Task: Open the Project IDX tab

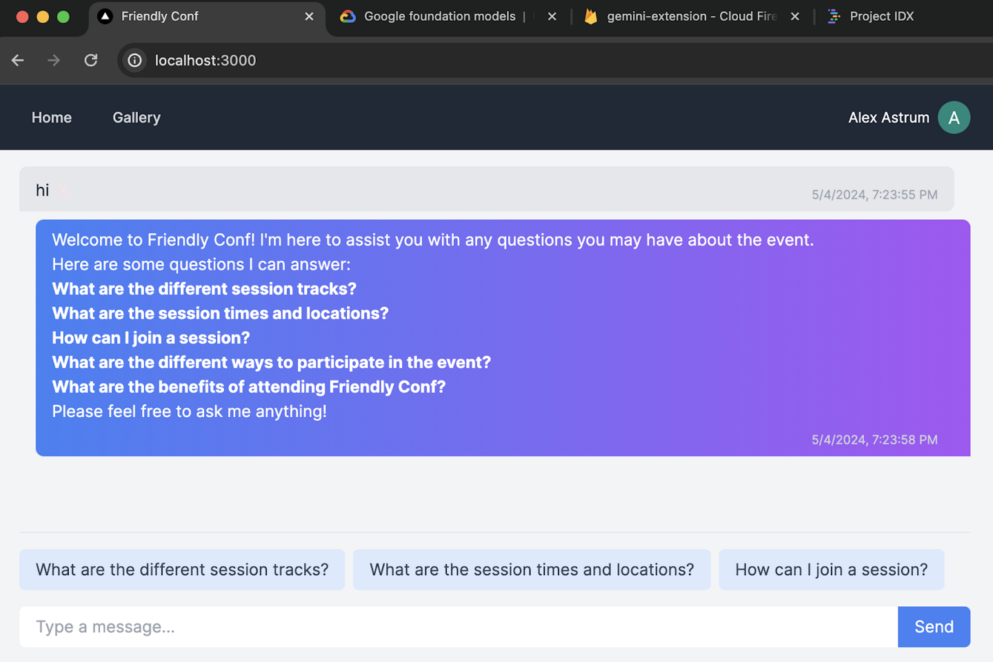Action: coord(881,17)
